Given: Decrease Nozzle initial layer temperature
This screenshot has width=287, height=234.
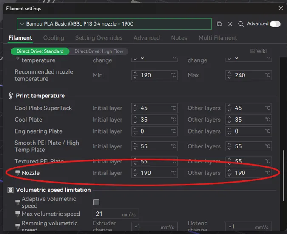Looking at the screenshot, I should (x=135, y=175).
